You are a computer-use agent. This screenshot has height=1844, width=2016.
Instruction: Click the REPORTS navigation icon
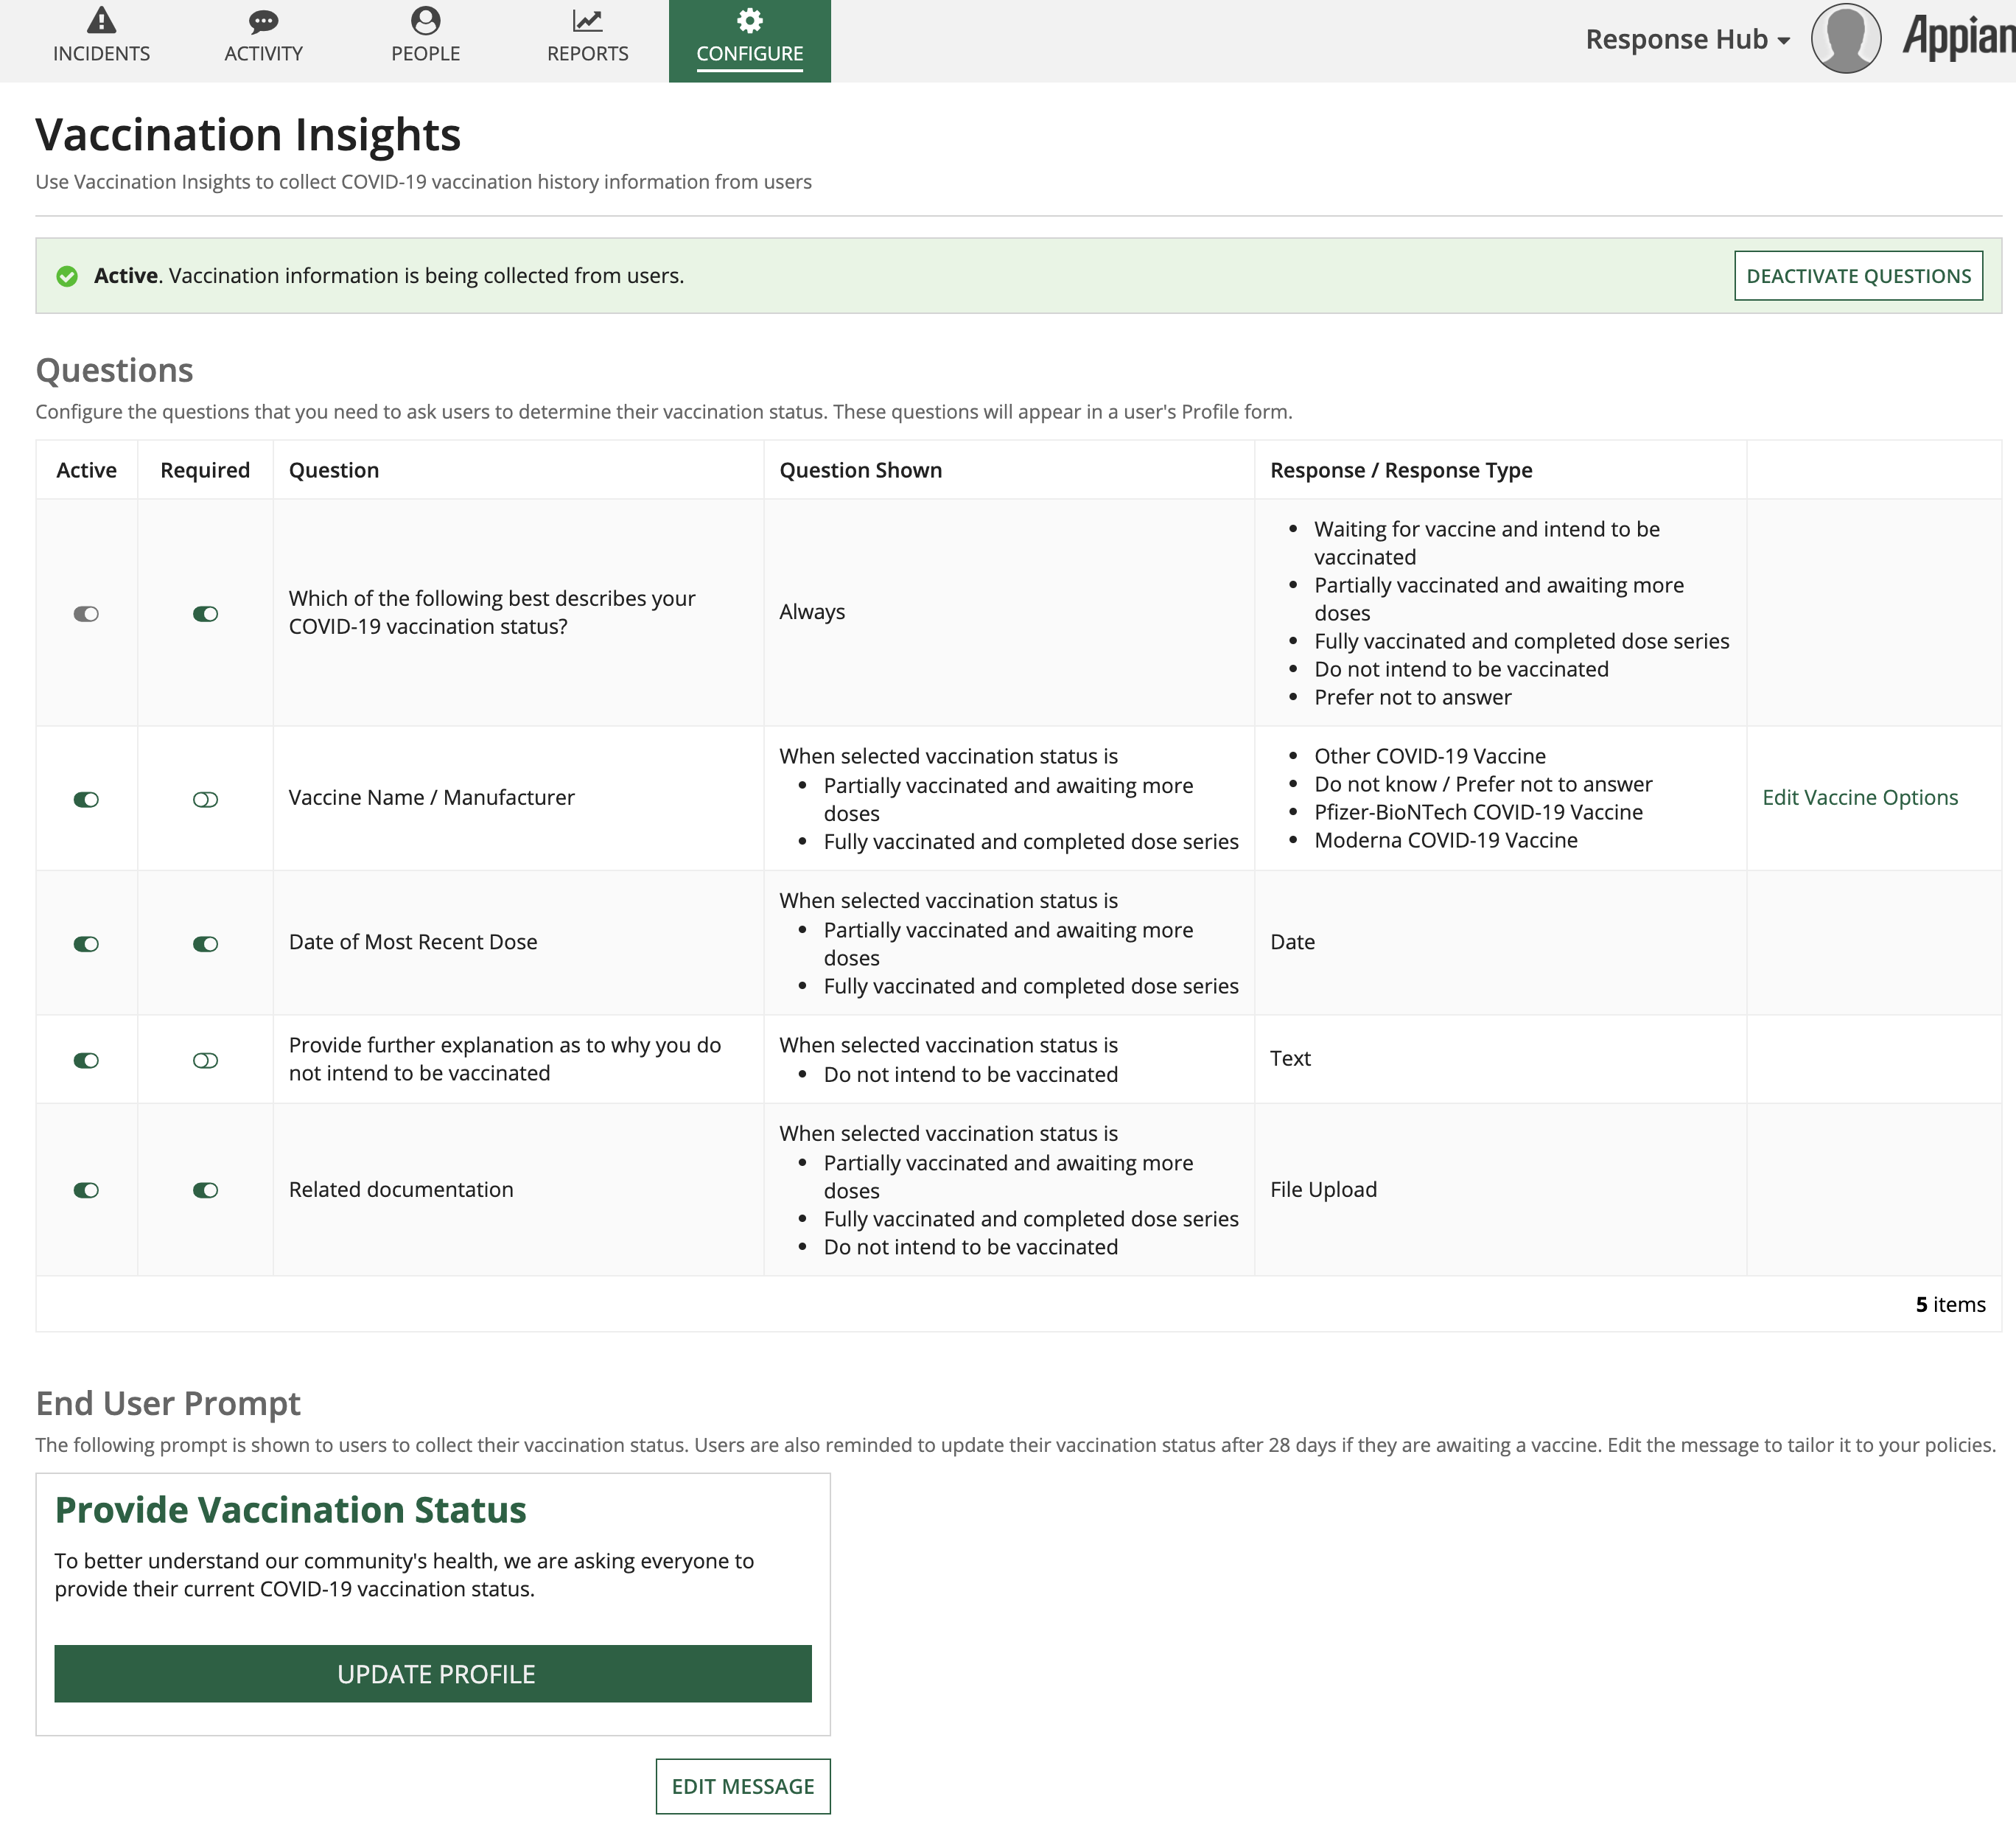click(588, 35)
